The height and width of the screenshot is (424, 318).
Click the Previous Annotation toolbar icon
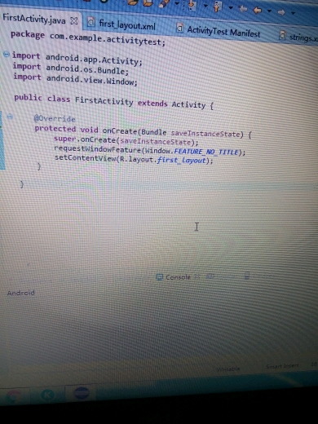coord(217,7)
